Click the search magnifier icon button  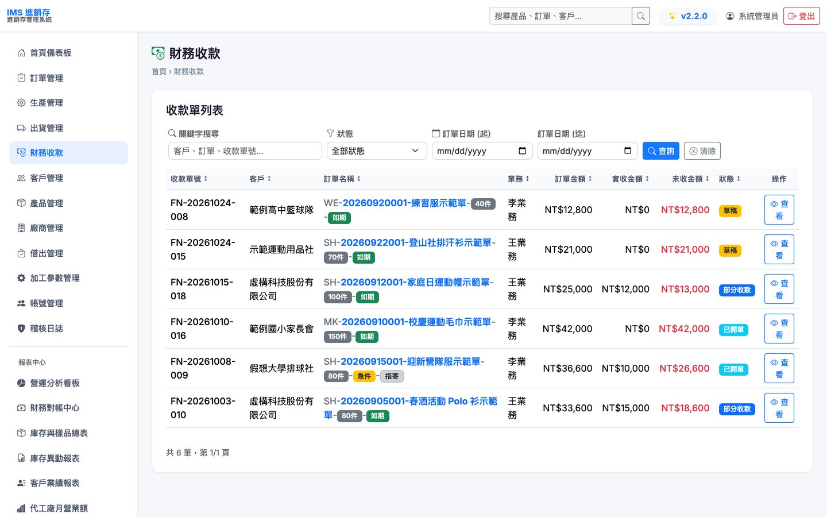[x=641, y=16]
